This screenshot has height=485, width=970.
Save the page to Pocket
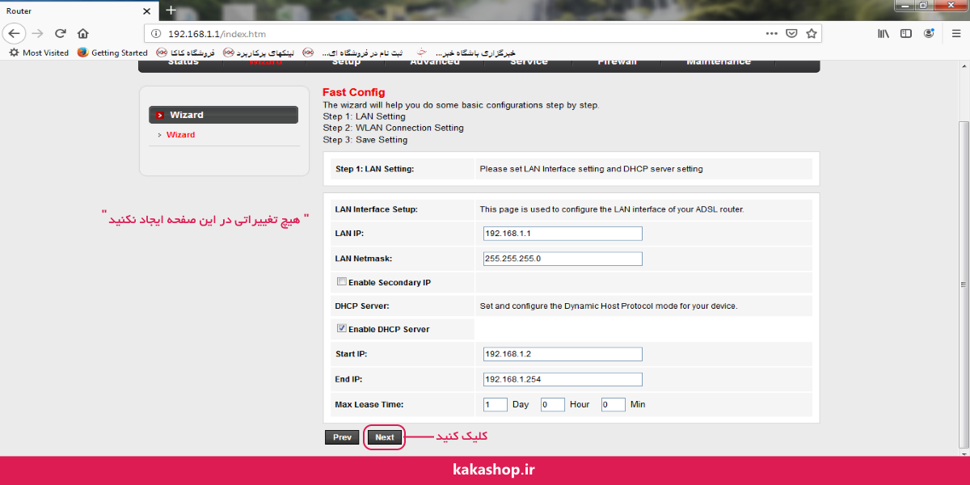click(792, 33)
